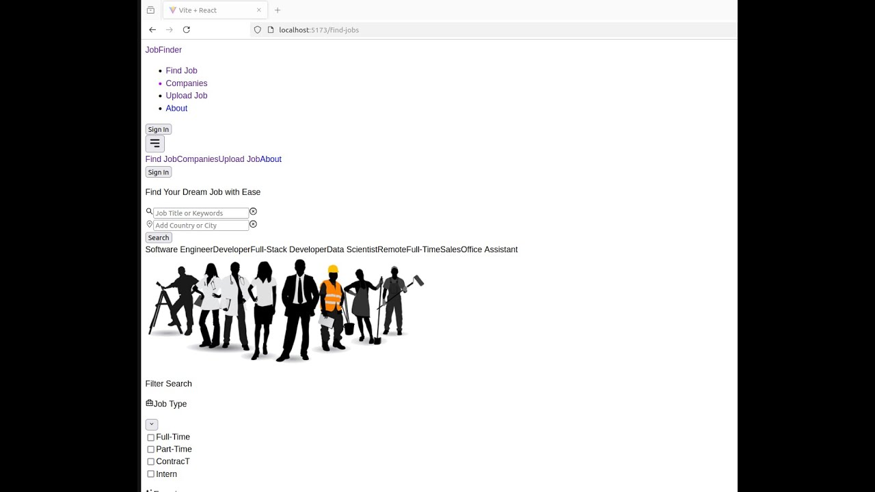875x492 pixels.
Task: Open Upload Job in the bulleted nav list
Action: click(186, 96)
